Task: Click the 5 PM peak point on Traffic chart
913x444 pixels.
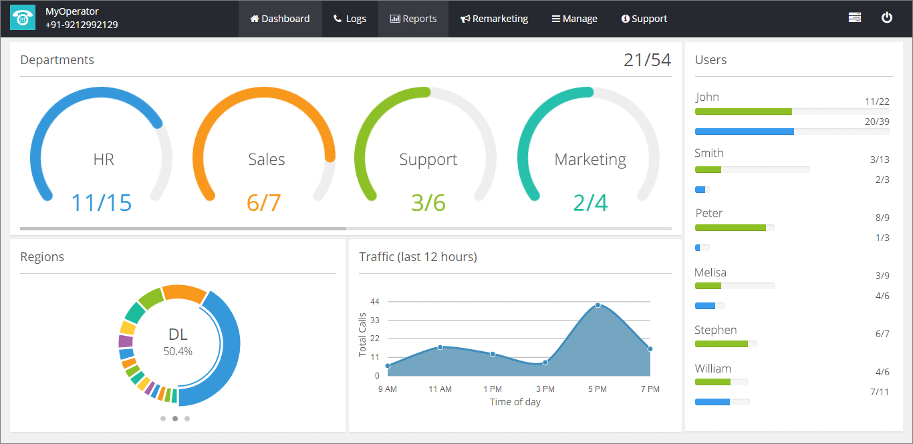Action: pyautogui.click(x=598, y=306)
